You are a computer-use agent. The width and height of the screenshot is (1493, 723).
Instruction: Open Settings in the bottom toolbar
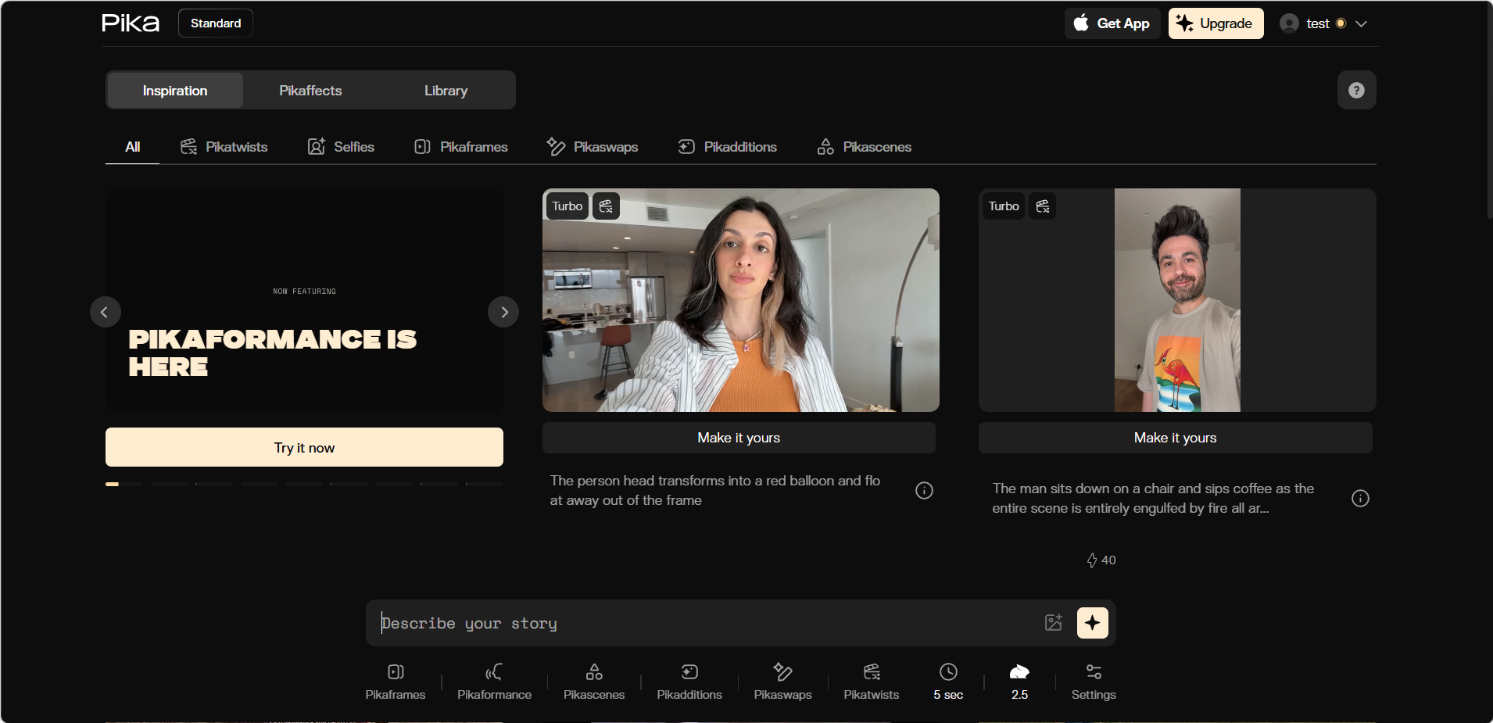[x=1093, y=681]
